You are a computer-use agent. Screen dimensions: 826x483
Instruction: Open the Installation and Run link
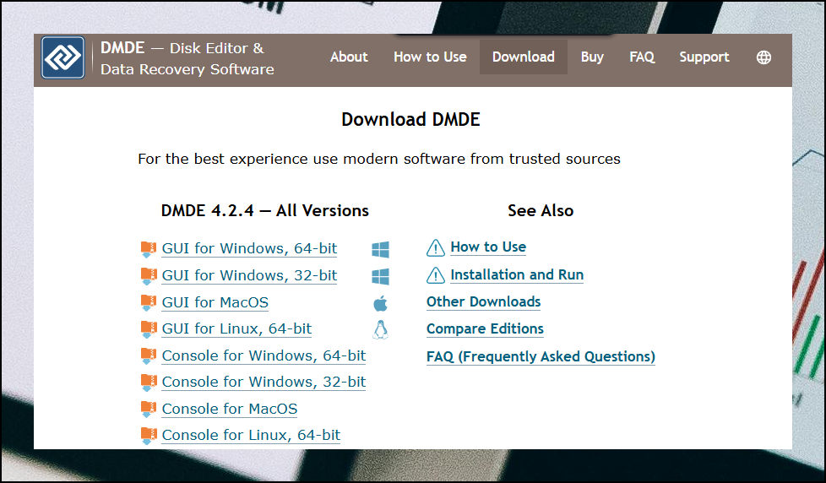517,275
